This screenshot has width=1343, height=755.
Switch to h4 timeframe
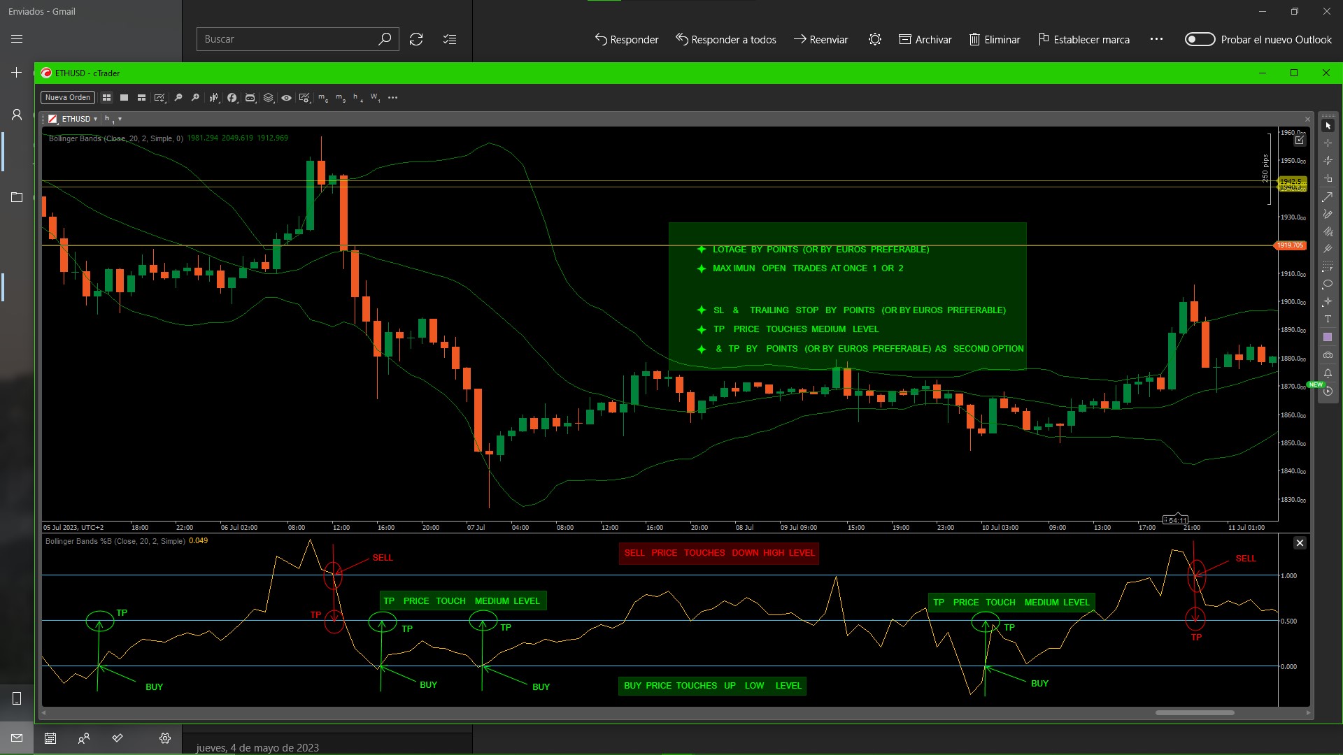tap(357, 98)
